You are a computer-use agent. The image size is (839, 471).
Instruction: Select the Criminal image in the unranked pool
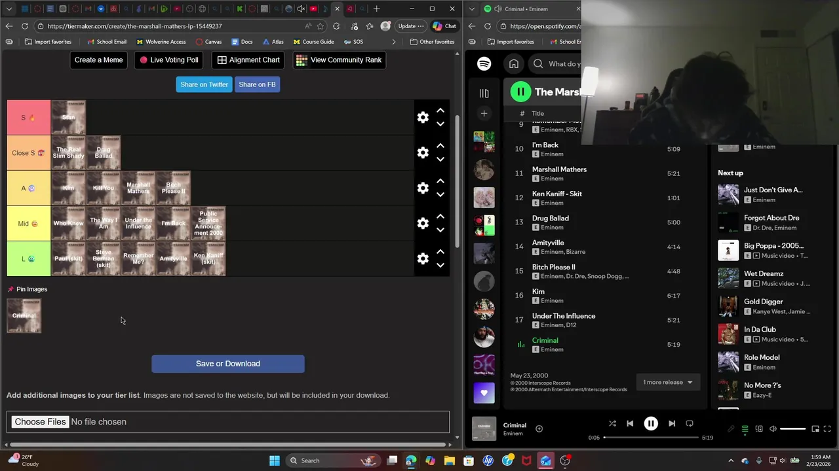point(24,316)
